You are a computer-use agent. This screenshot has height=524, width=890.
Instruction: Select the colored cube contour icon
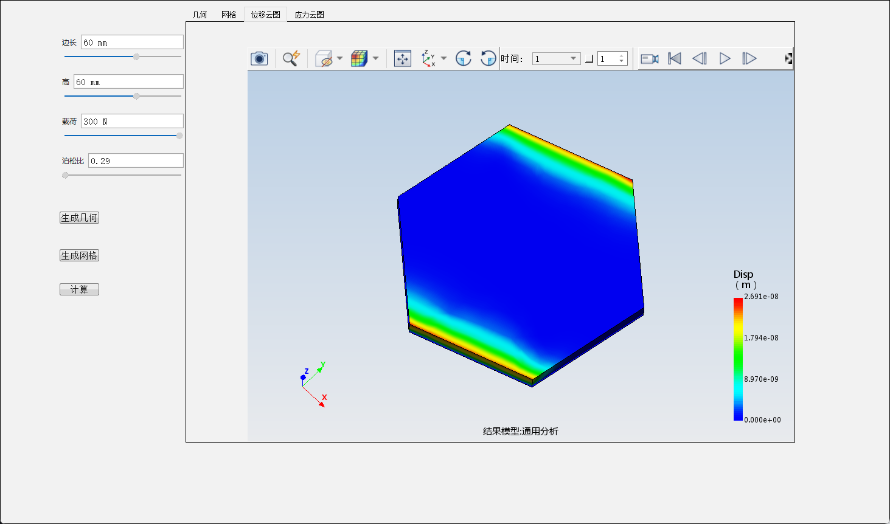(360, 58)
